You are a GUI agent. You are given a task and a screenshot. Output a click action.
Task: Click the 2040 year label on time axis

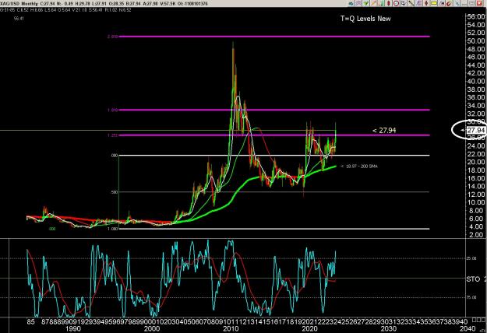468,328
